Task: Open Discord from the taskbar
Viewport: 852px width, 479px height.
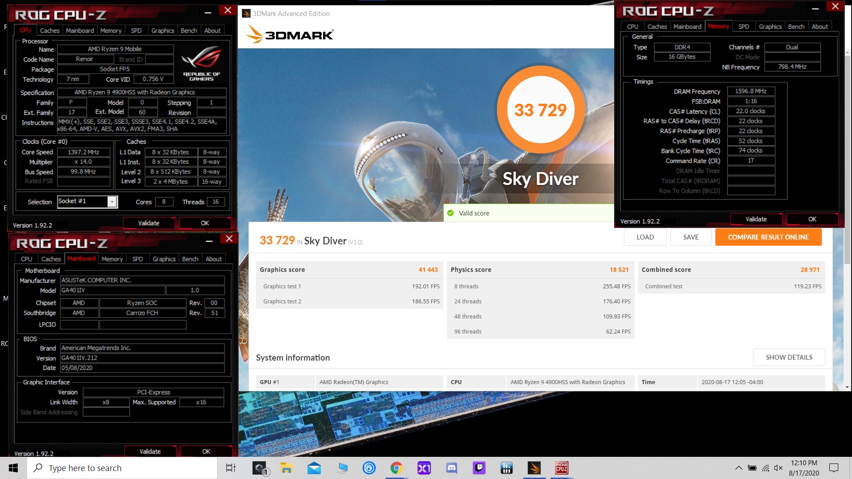Action: [452, 468]
